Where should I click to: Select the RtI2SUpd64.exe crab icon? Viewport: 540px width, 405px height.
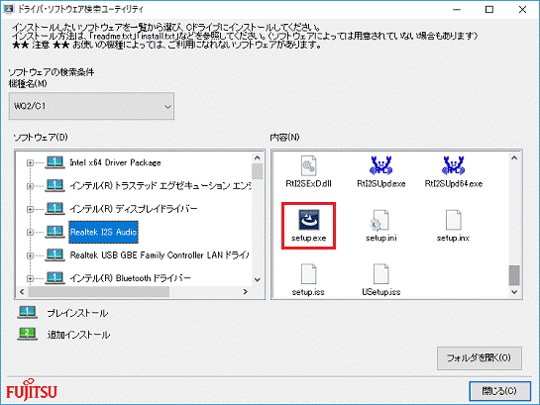453,165
